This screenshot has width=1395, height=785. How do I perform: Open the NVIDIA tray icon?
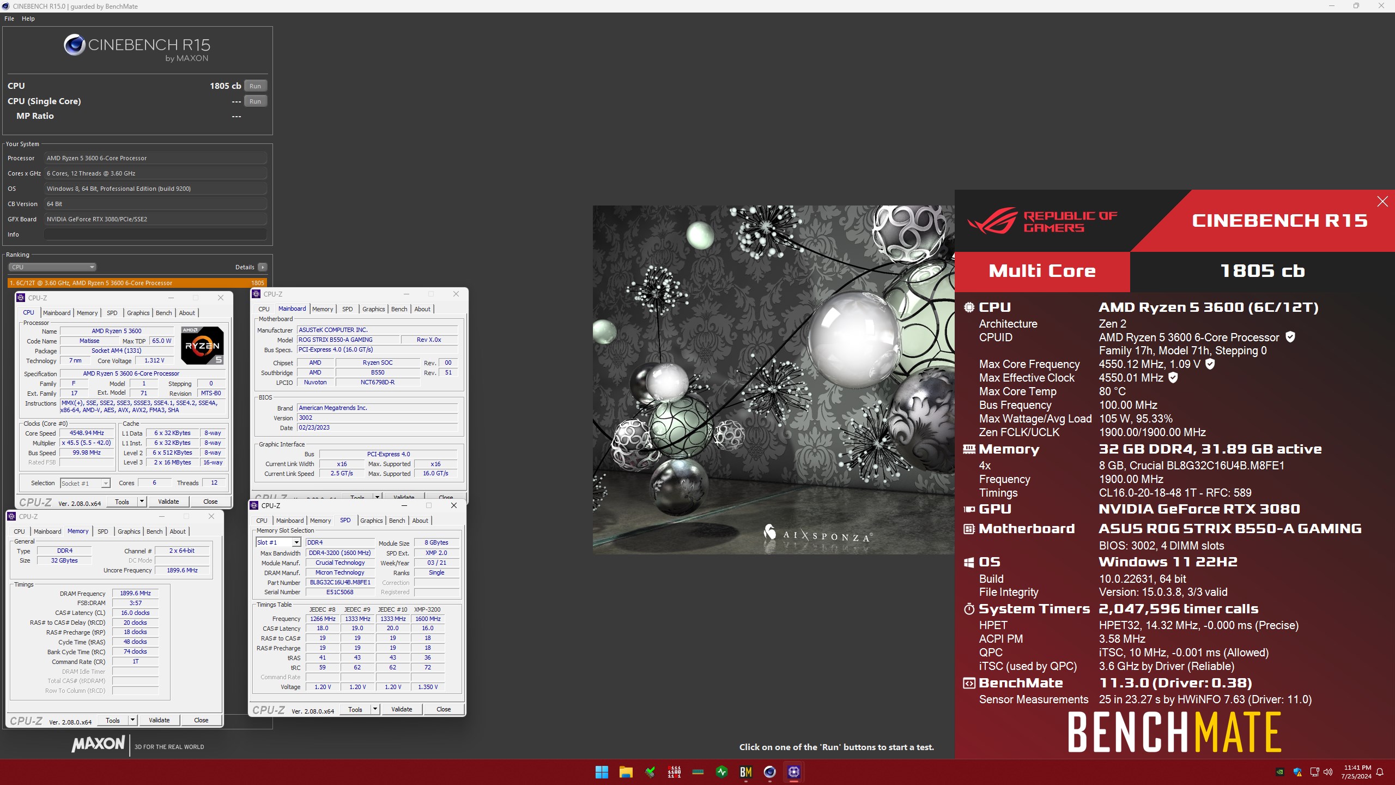[x=1280, y=772]
